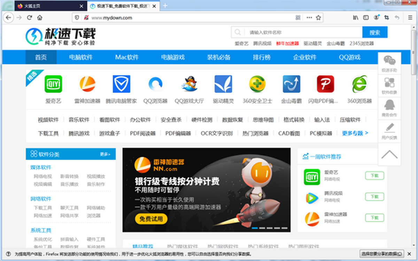Select the first banner carousel indicator
The image size is (418, 261).
[255, 228]
